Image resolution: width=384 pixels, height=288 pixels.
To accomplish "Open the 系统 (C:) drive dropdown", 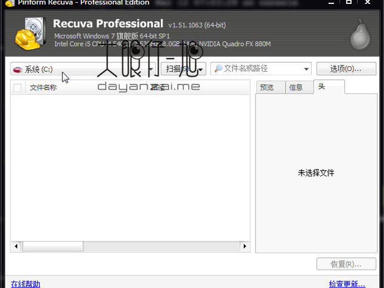I will coord(83,69).
